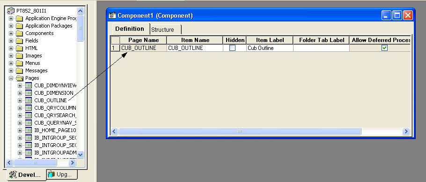Click the CUB_OUTLINE Item Name cell

click(x=195, y=48)
